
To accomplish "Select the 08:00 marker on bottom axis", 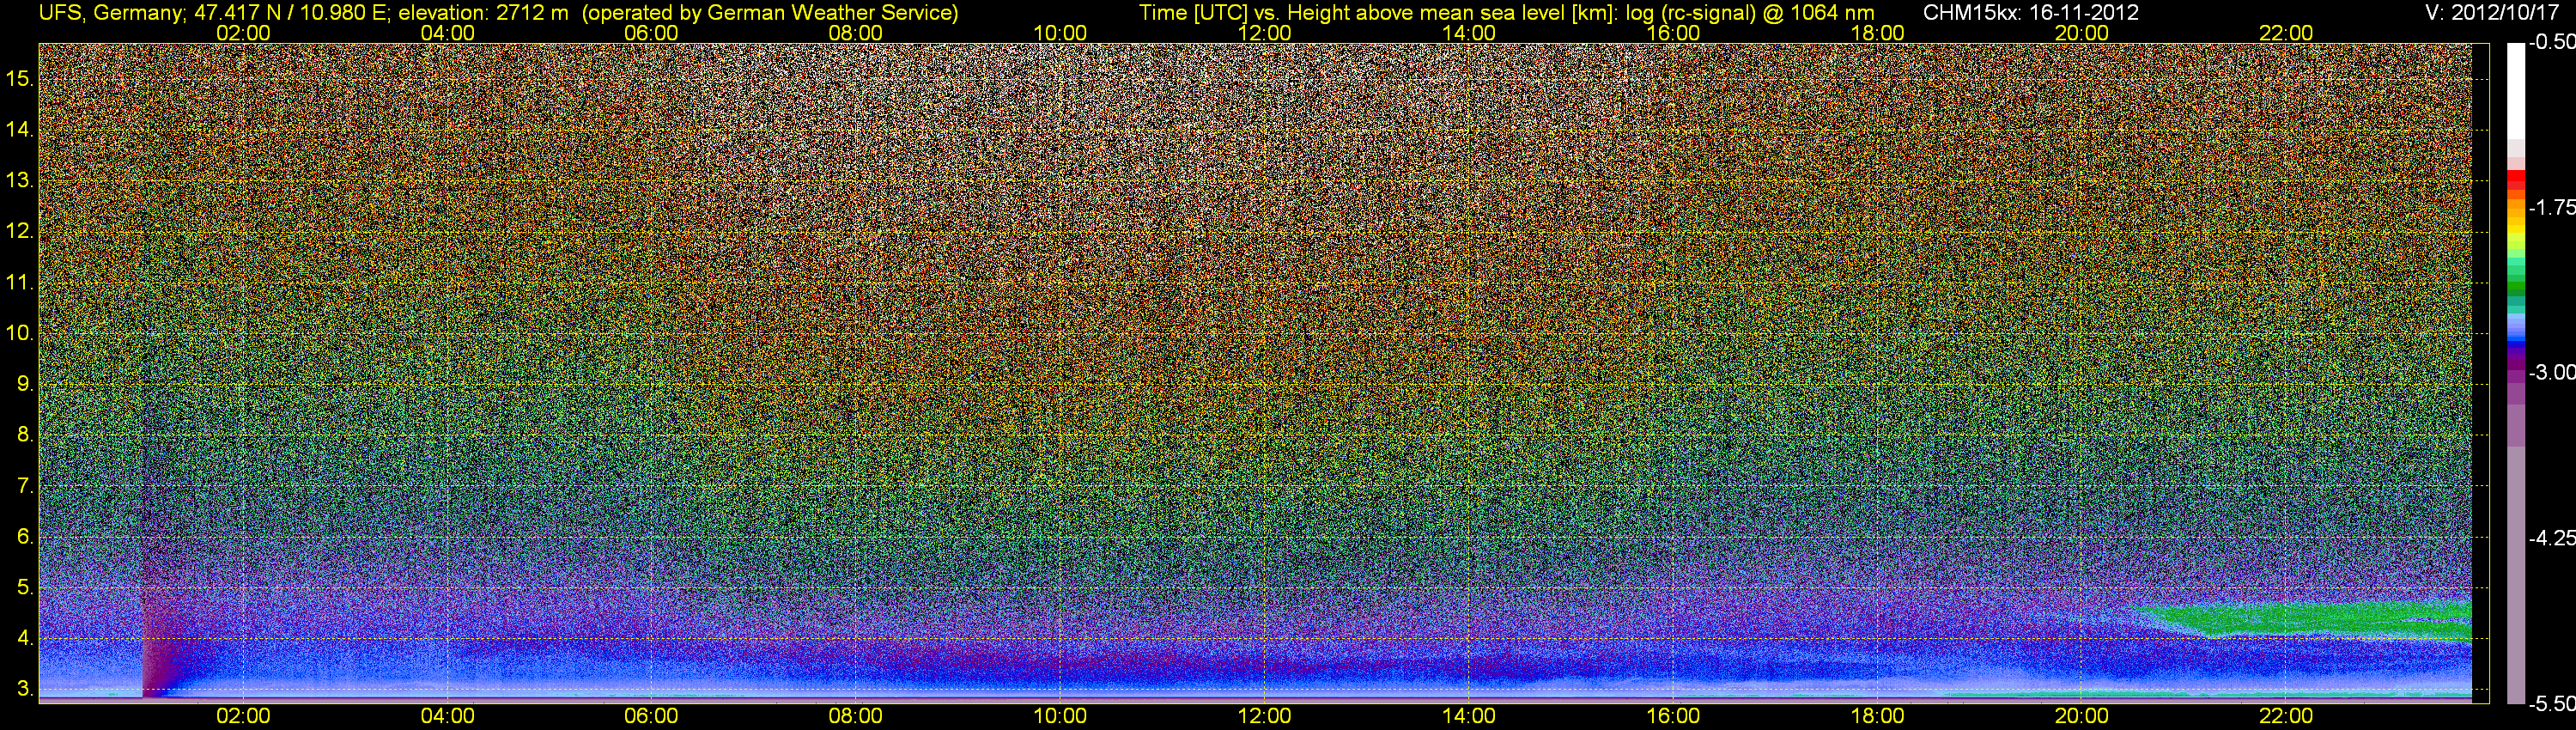I will click(x=855, y=716).
